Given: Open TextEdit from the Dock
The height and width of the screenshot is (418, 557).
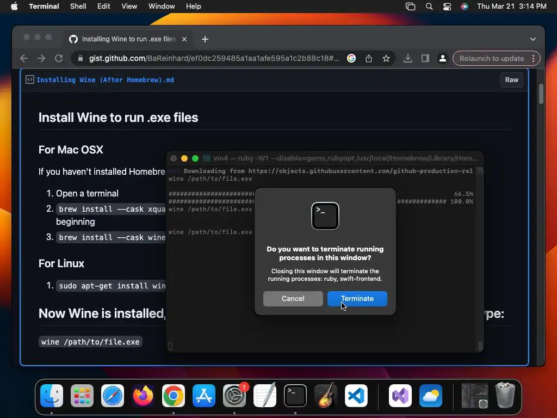Looking at the screenshot, I should pyautogui.click(x=265, y=396).
